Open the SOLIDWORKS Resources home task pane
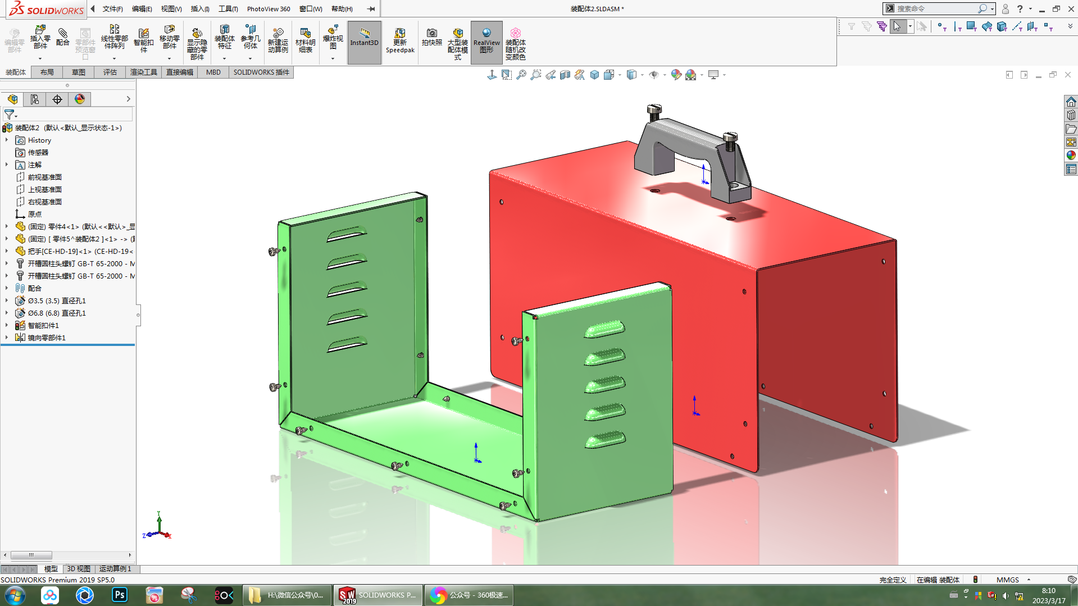Screen dimensions: 1078x606 click(x=1071, y=102)
